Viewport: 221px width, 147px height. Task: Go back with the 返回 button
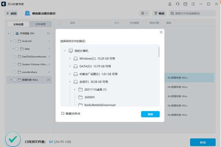11,13
